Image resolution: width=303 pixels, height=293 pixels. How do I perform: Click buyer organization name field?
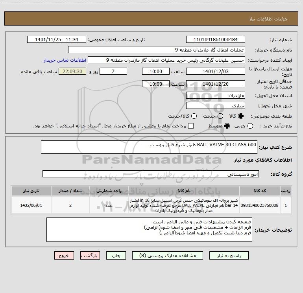157,50
